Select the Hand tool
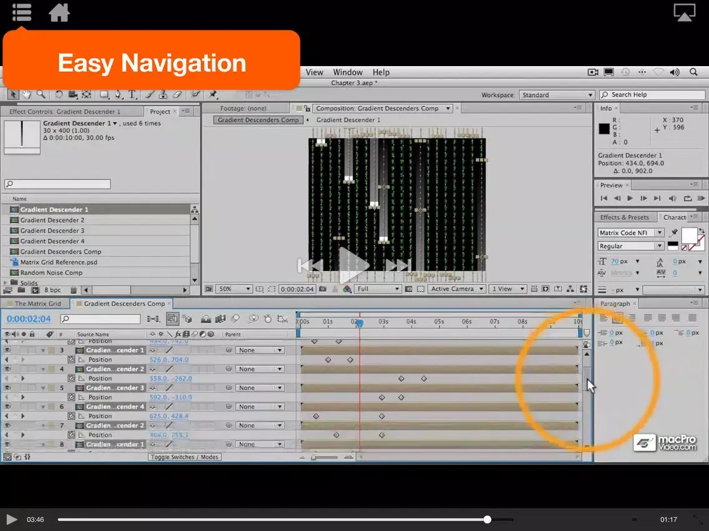The width and height of the screenshot is (709, 531). 27,94
